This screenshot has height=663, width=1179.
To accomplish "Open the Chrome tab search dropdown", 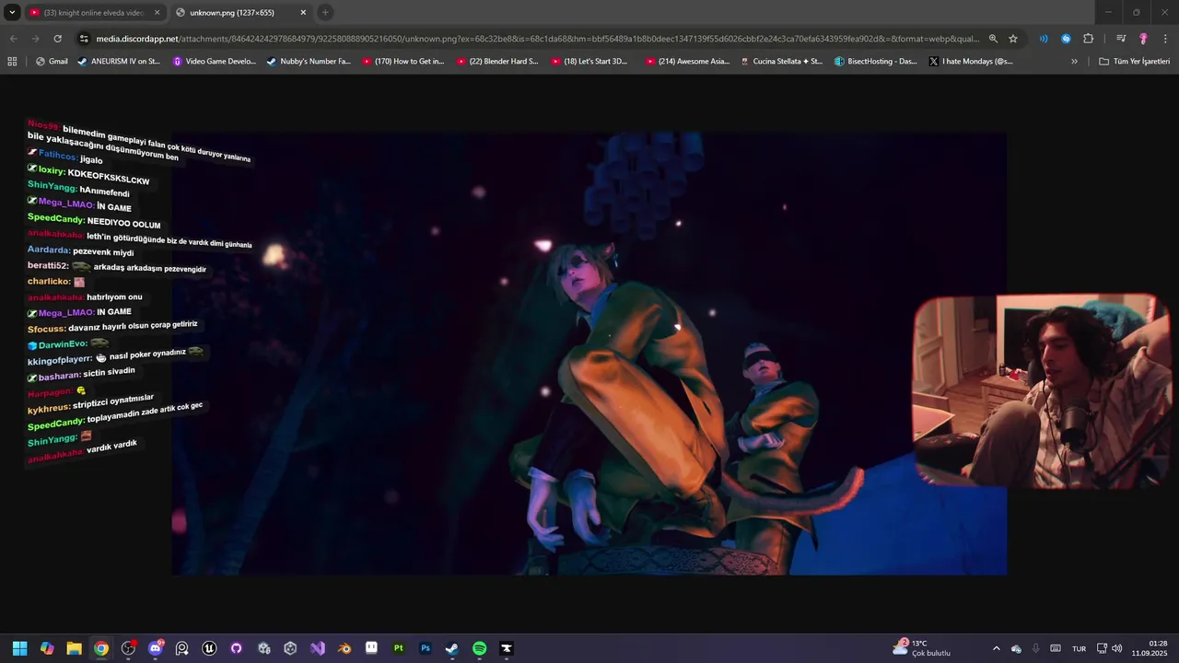I will (12, 12).
